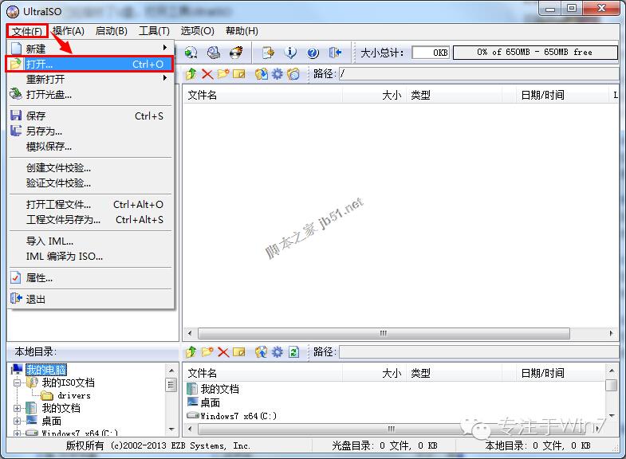Expand the 桌面 tree node
Viewport: 626px width, 459px height.
tap(17, 421)
